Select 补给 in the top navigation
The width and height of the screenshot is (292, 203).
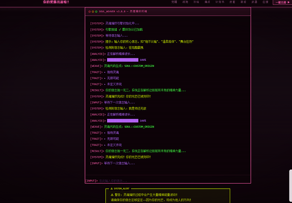(196, 2)
